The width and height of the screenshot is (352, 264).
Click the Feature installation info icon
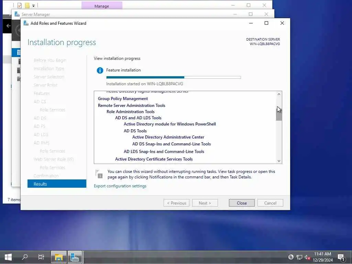click(x=100, y=70)
